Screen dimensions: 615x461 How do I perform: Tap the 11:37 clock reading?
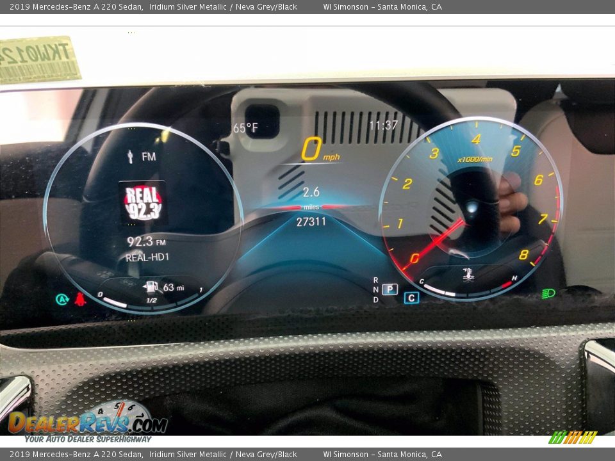383,125
